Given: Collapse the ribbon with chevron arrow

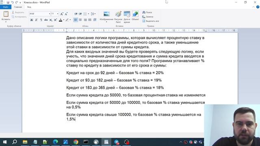Looking at the screenshot, I should 253,7.
